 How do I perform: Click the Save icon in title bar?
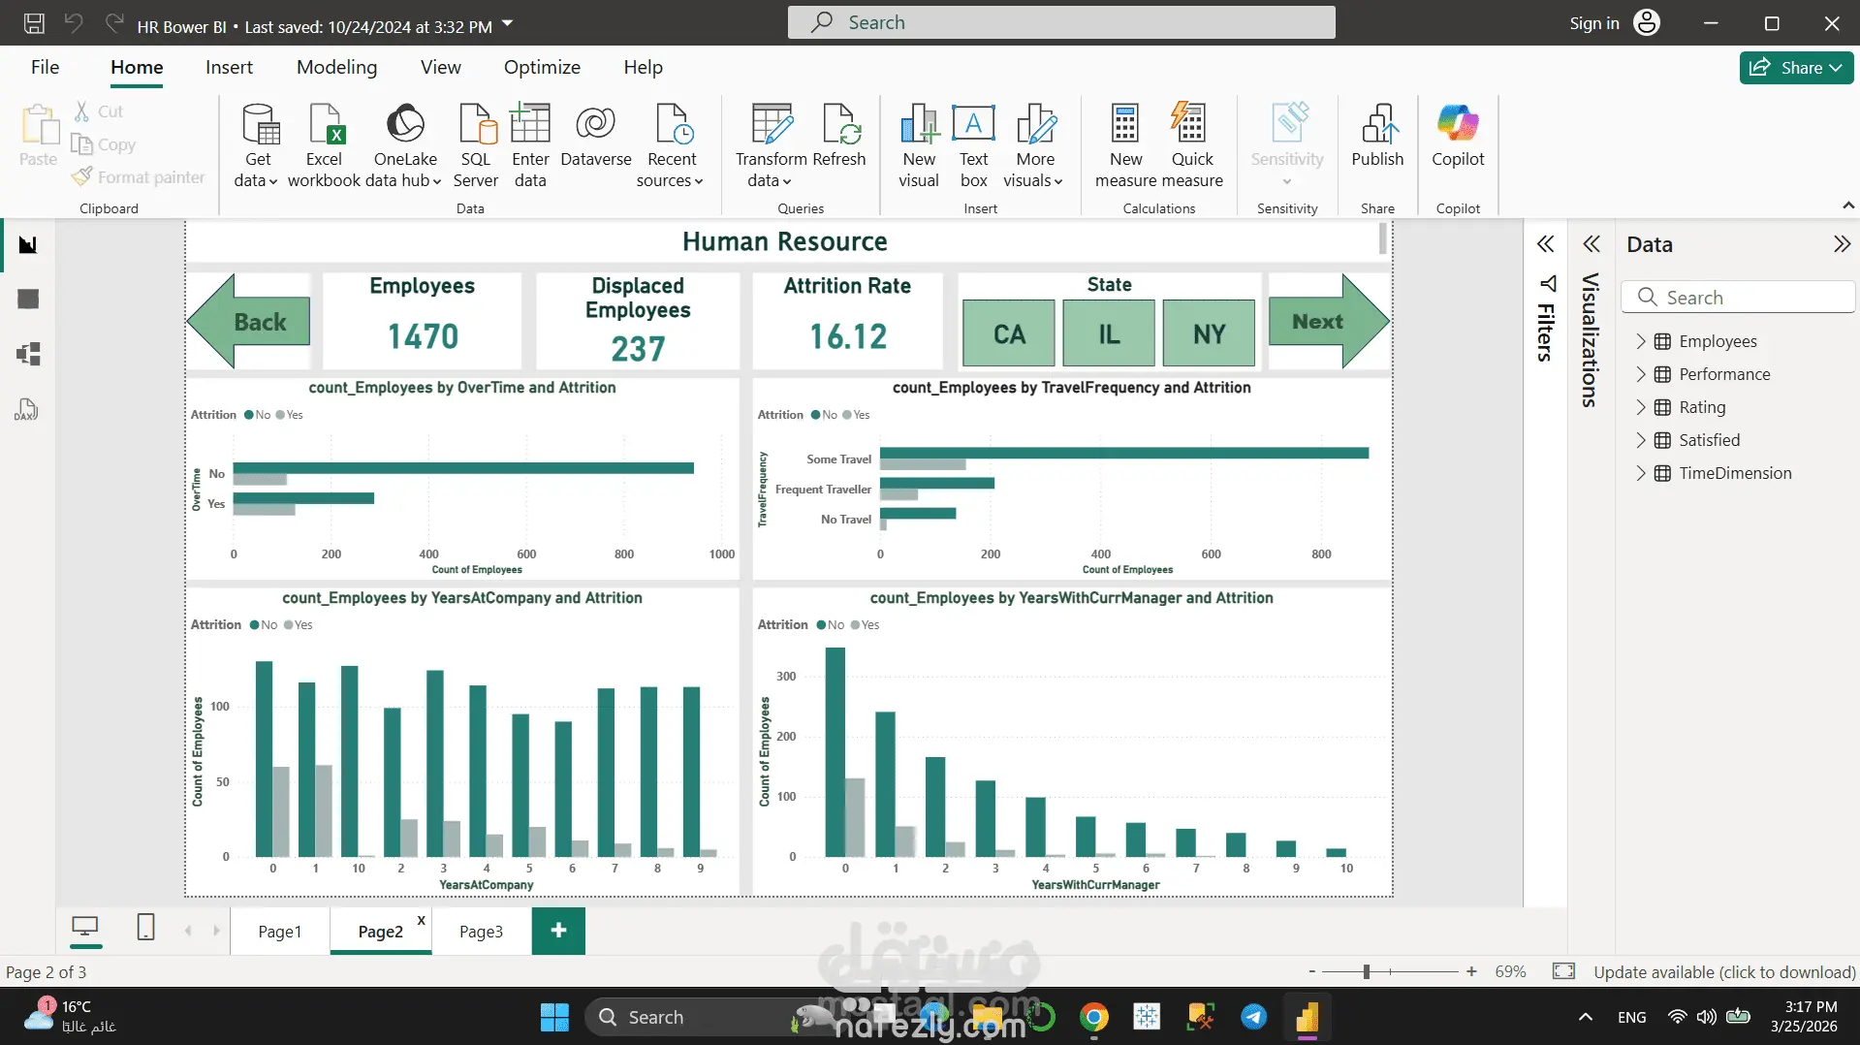click(34, 23)
